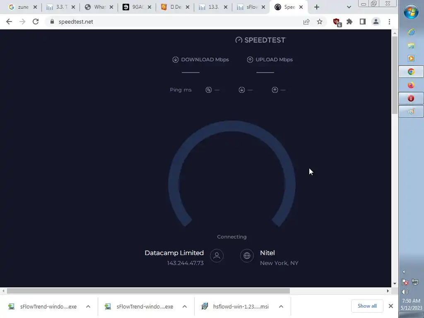Open Windows Explorer from the taskbar
The height and width of the screenshot is (318, 424).
tap(411, 46)
